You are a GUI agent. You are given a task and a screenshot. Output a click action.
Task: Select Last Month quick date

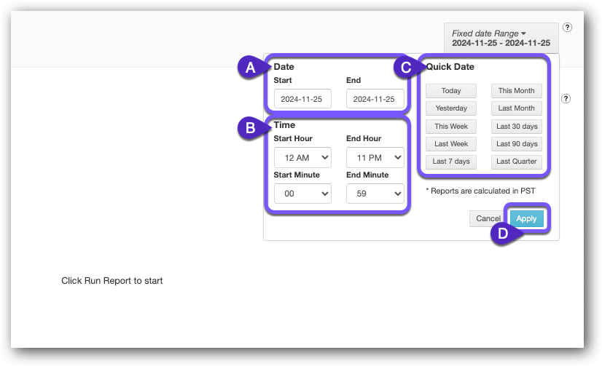point(516,108)
